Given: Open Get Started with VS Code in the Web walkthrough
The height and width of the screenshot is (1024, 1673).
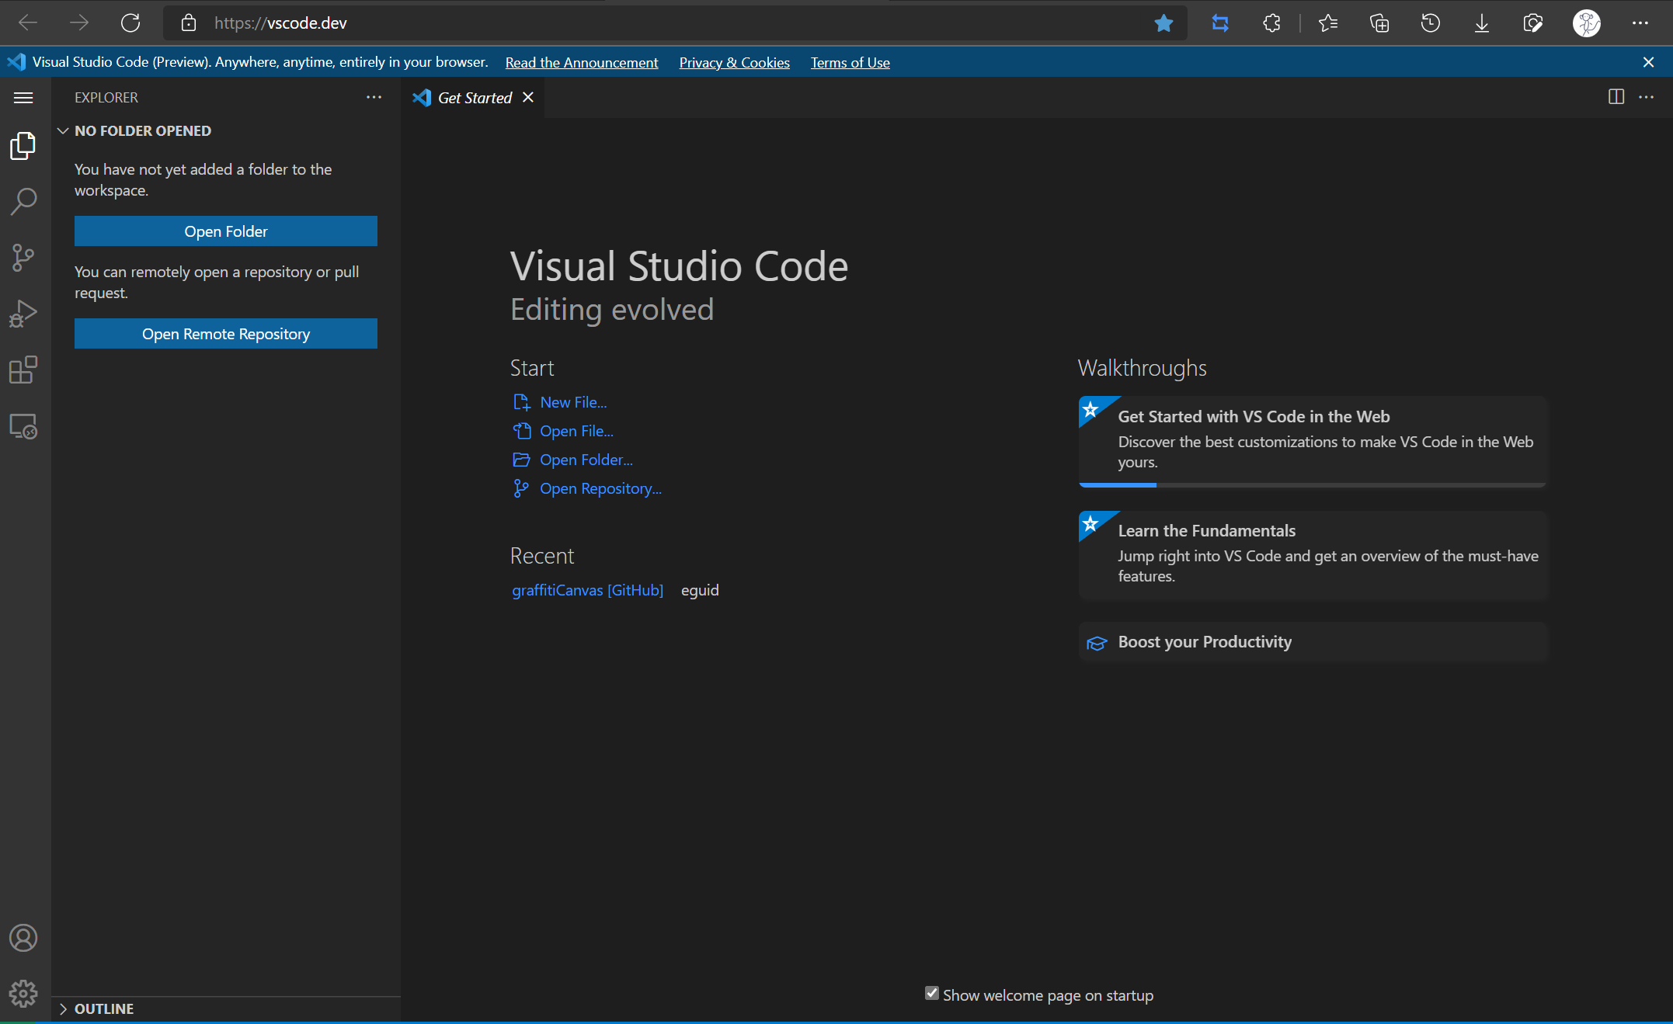Looking at the screenshot, I should (1313, 441).
